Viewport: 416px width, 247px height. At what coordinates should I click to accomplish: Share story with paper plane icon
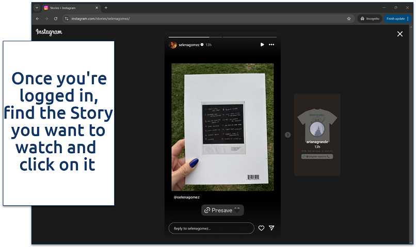tap(271, 228)
